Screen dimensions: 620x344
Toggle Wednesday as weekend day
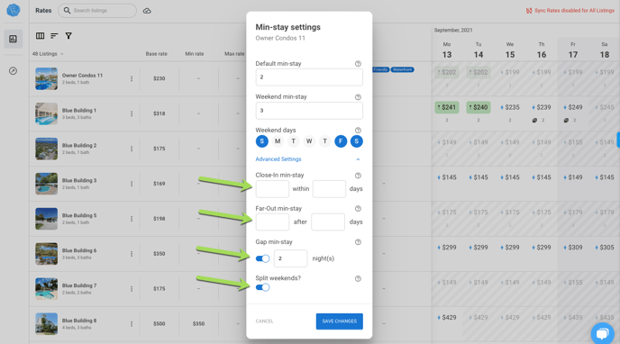click(x=309, y=141)
